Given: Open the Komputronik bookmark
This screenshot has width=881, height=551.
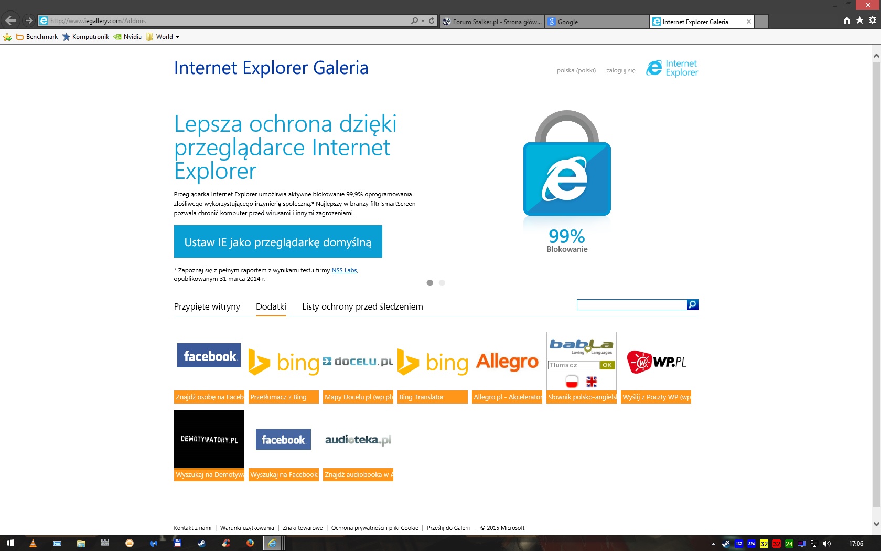Looking at the screenshot, I should 86,37.
